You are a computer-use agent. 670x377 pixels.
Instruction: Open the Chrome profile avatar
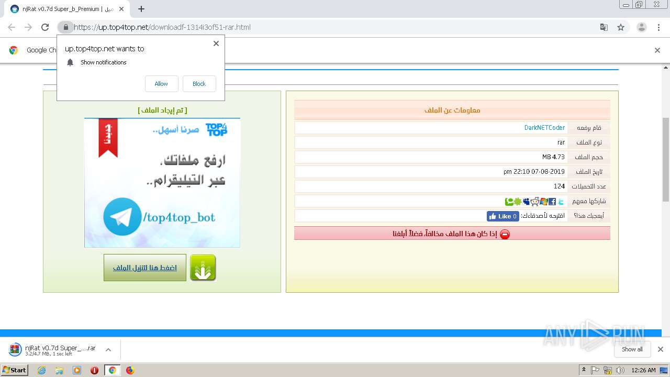[642, 27]
